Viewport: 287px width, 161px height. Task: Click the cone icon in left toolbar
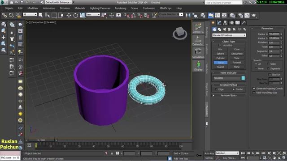20,107
